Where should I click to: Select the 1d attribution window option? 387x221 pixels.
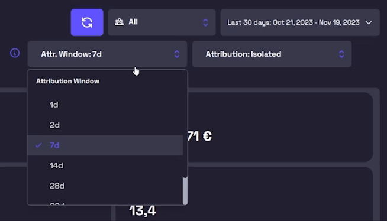105,105
